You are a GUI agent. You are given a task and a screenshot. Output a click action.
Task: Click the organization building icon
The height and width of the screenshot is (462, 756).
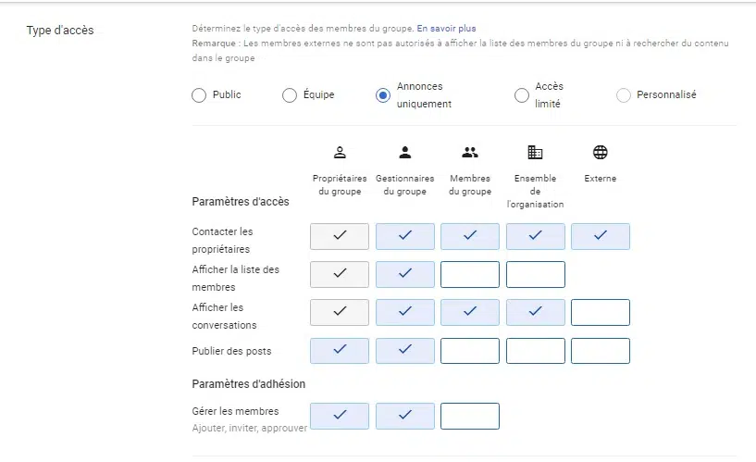coord(535,153)
